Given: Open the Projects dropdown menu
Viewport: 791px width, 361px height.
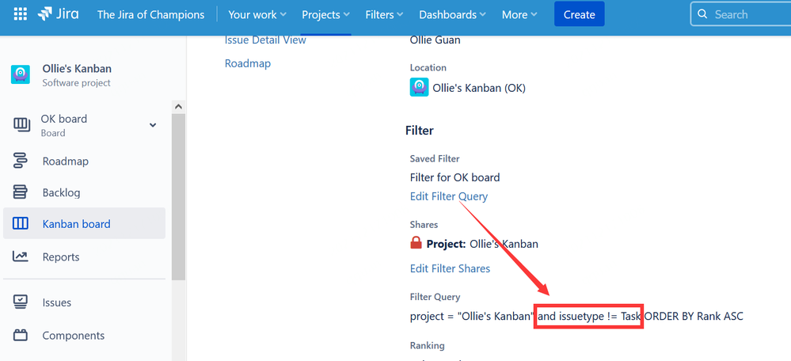Looking at the screenshot, I should [326, 14].
